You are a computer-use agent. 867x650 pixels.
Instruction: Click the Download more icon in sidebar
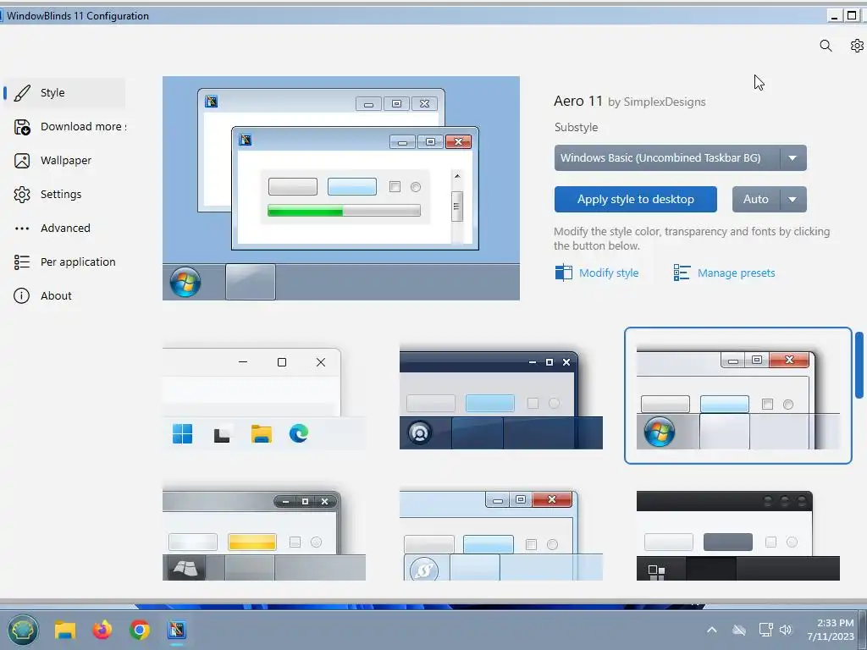tap(22, 127)
